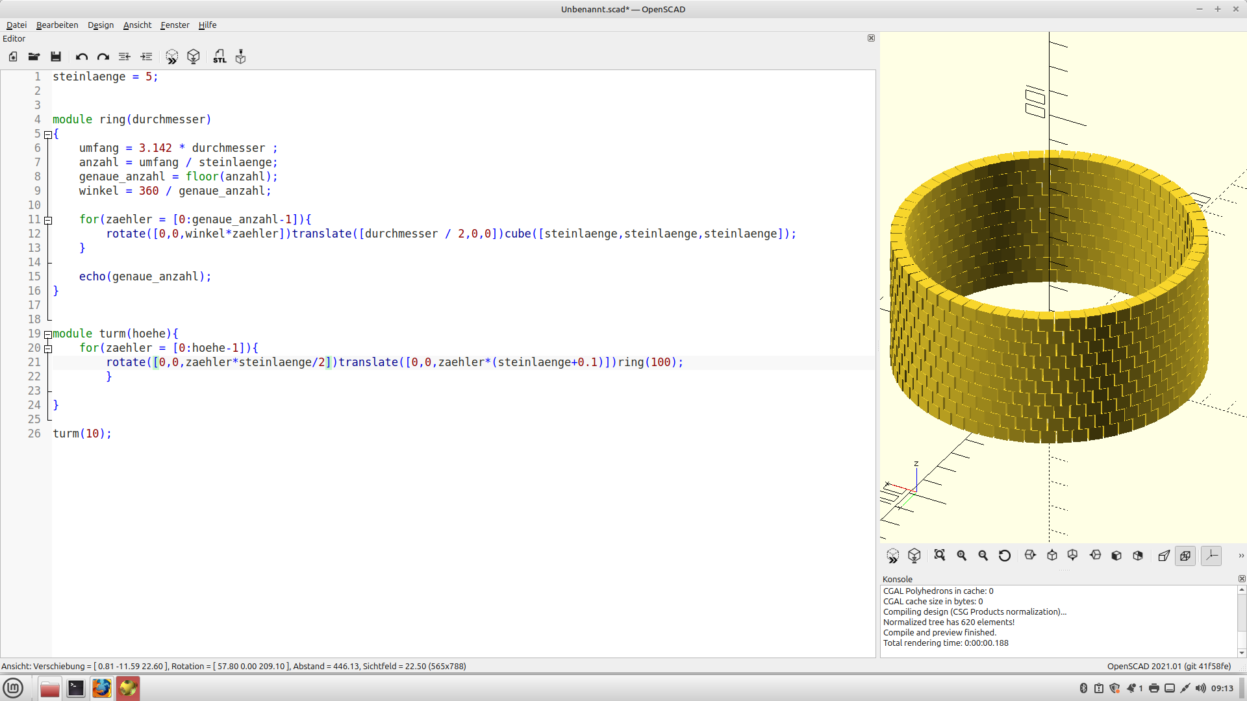Collapse the turm module fold at line 19
Viewport: 1247px width, 701px height.
tap(48, 335)
